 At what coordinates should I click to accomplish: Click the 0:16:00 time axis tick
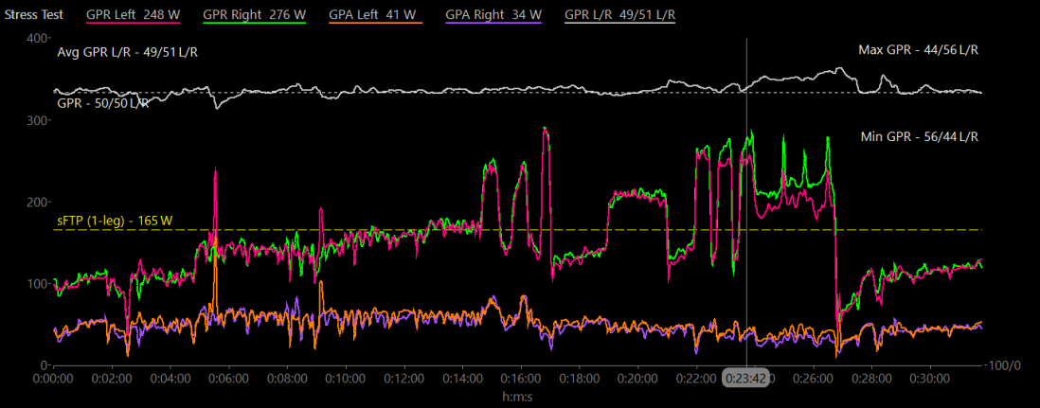pyautogui.click(x=521, y=378)
